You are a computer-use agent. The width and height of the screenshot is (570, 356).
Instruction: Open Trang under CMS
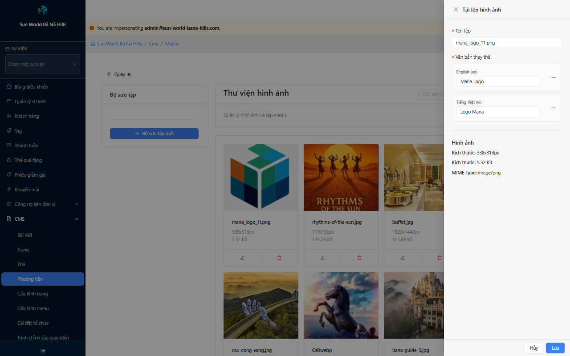[43, 250]
